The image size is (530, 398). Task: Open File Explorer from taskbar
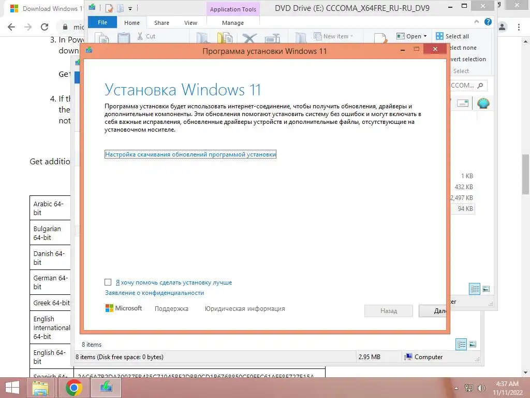pyautogui.click(x=40, y=388)
